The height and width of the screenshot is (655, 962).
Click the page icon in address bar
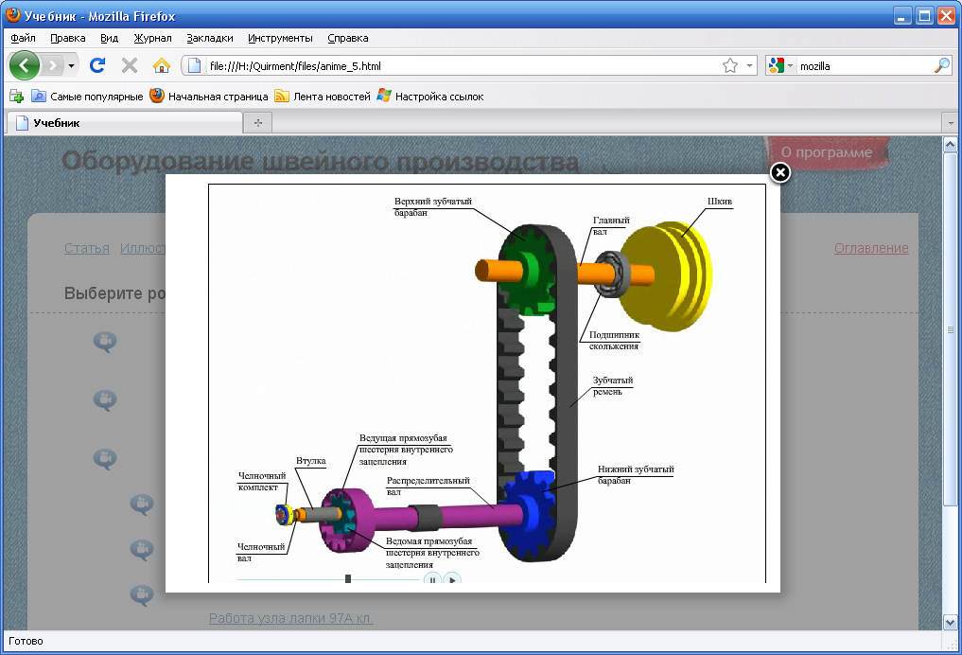point(194,65)
